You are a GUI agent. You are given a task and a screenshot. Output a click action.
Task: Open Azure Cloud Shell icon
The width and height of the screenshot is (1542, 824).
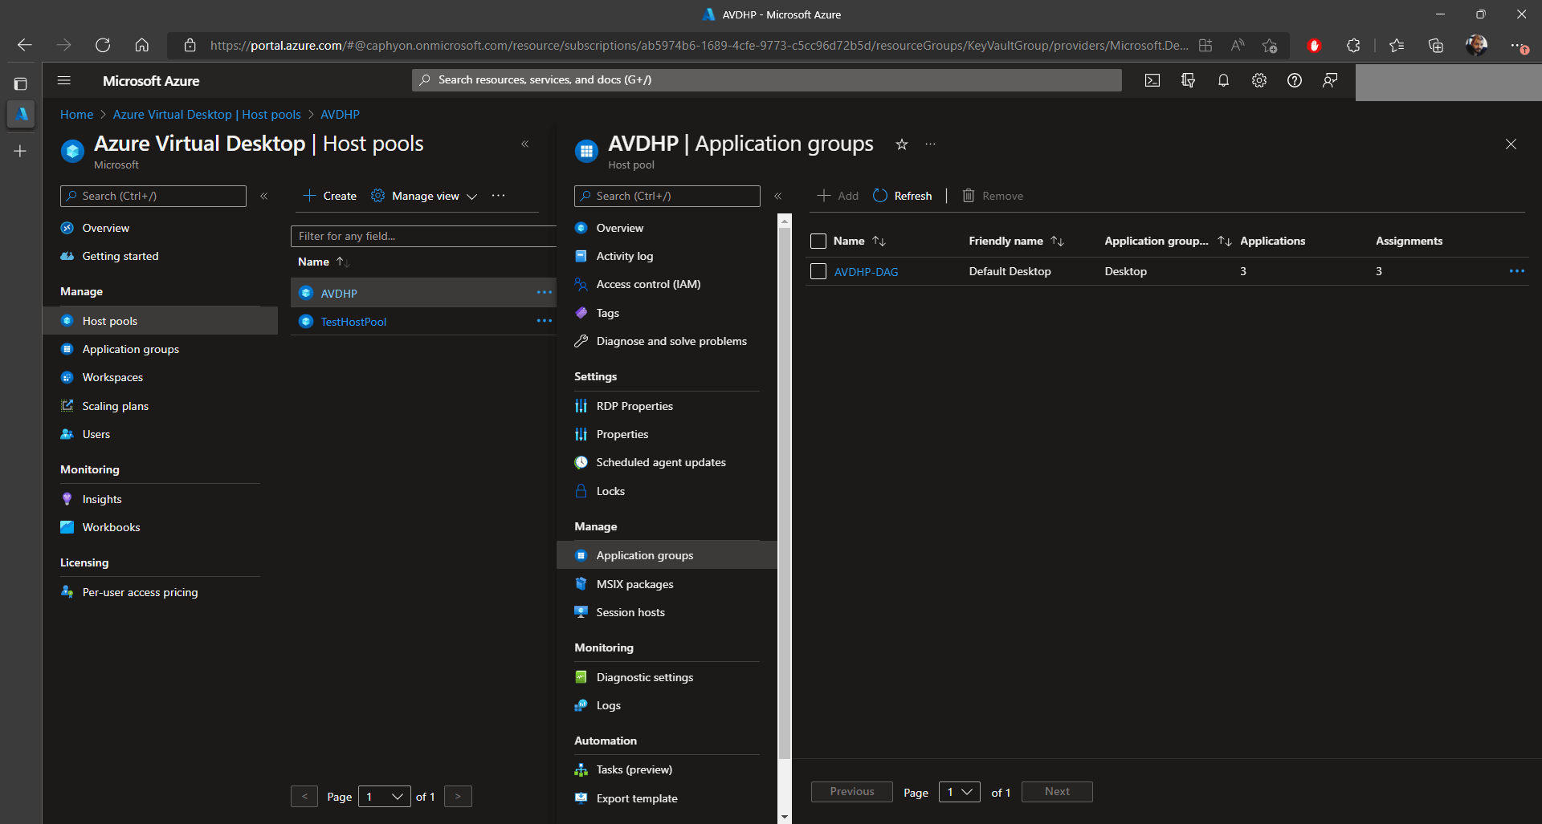(1152, 80)
